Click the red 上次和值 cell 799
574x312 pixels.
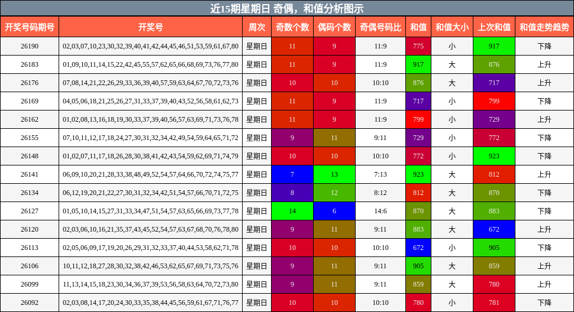coord(494,101)
